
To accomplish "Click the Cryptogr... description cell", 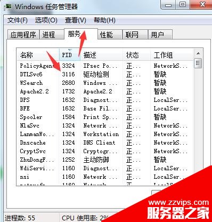I will pyautogui.click(x=100, y=151).
